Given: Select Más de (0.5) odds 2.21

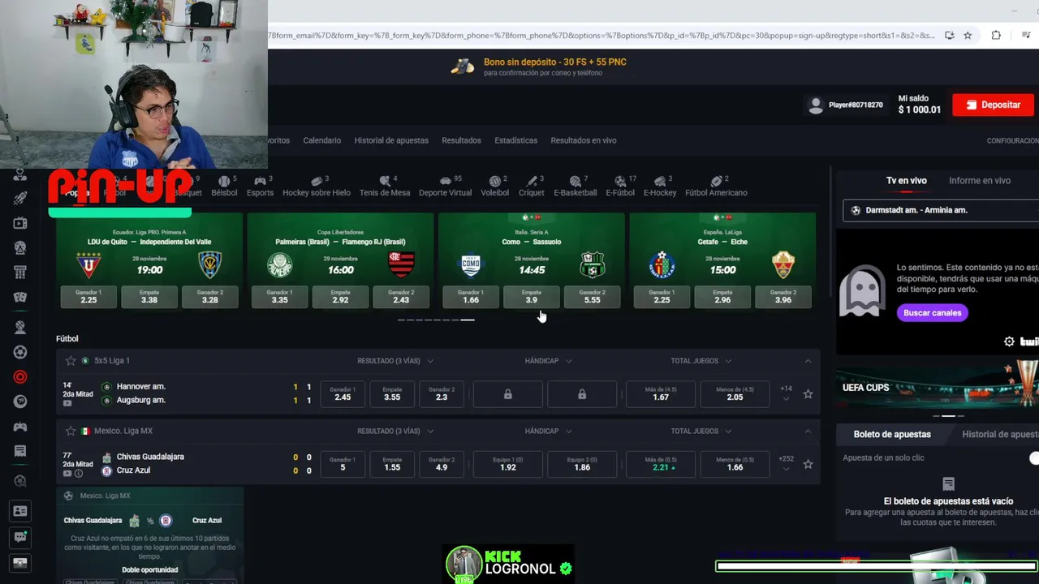Looking at the screenshot, I should (x=661, y=464).
